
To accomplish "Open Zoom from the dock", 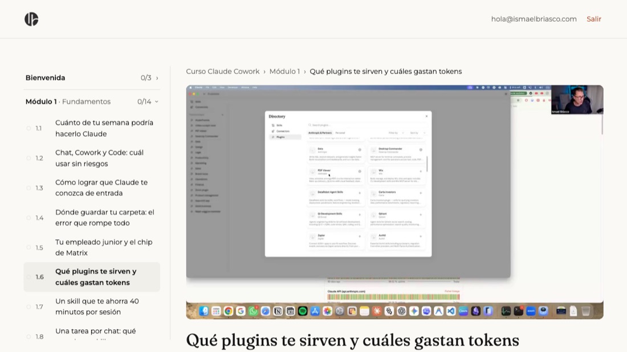I will [x=531, y=311].
